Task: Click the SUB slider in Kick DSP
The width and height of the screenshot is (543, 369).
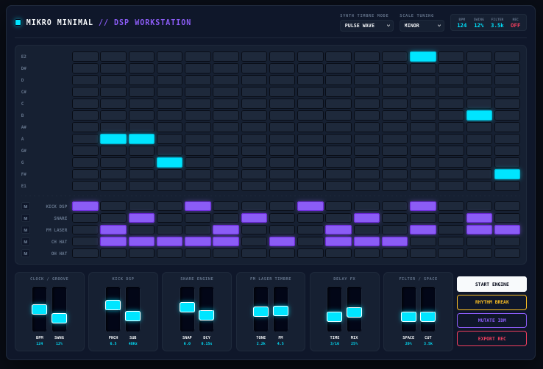Action: (132, 309)
